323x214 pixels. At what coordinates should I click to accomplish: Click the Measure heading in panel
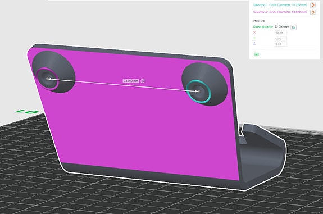pos(259,21)
